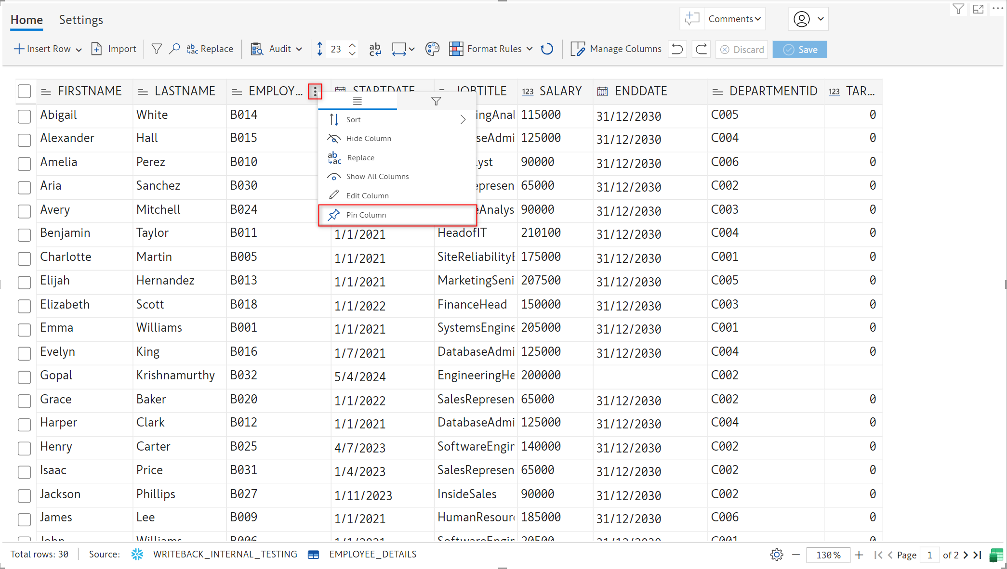The height and width of the screenshot is (569, 1007).
Task: Click the search magnifier icon
Action: click(174, 49)
